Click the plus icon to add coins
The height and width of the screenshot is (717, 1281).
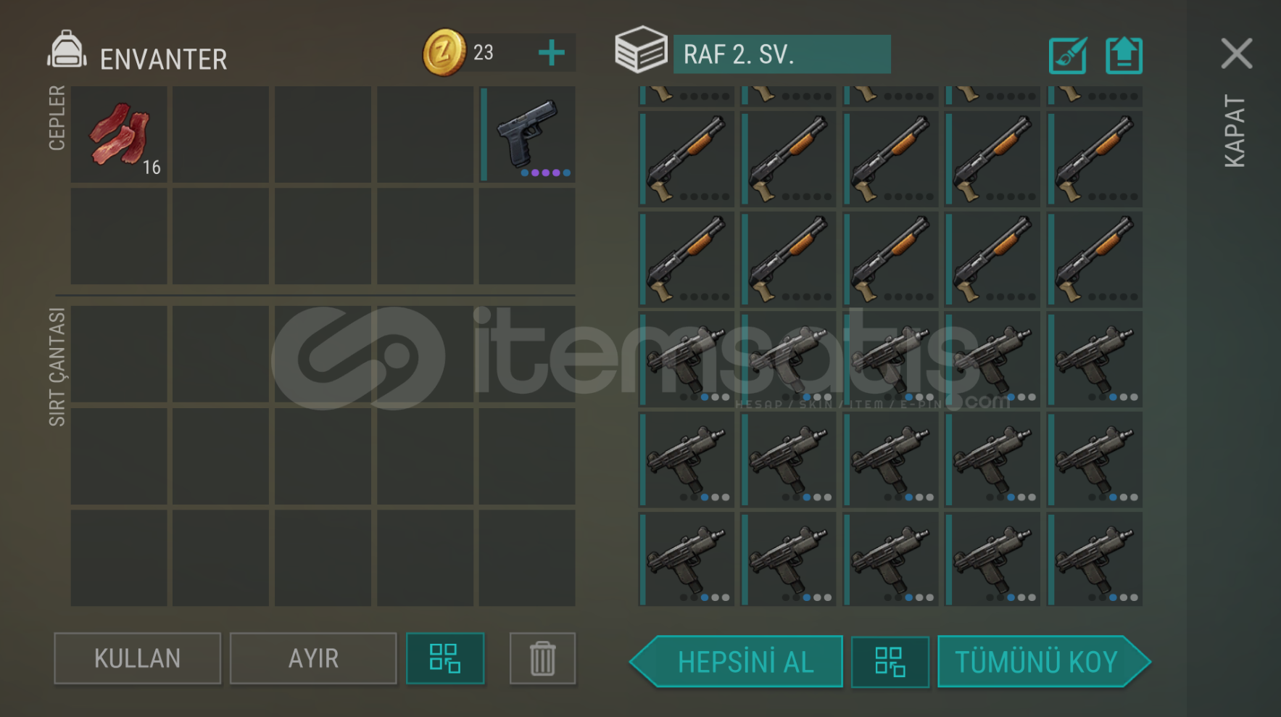tap(551, 53)
